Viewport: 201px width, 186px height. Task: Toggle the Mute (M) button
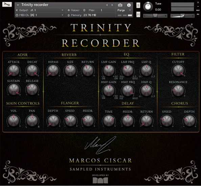coord(138,15)
